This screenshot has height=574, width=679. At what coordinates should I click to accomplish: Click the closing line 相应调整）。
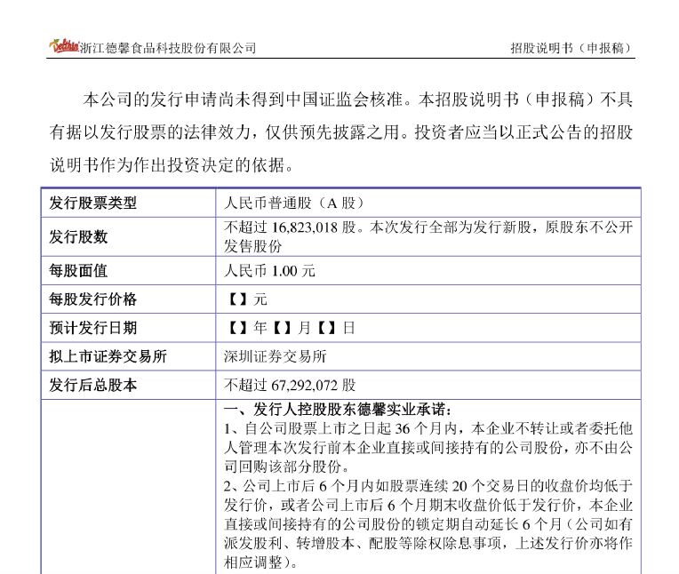[260, 562]
